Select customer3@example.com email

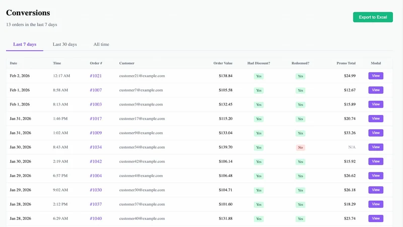pyautogui.click(x=141, y=104)
